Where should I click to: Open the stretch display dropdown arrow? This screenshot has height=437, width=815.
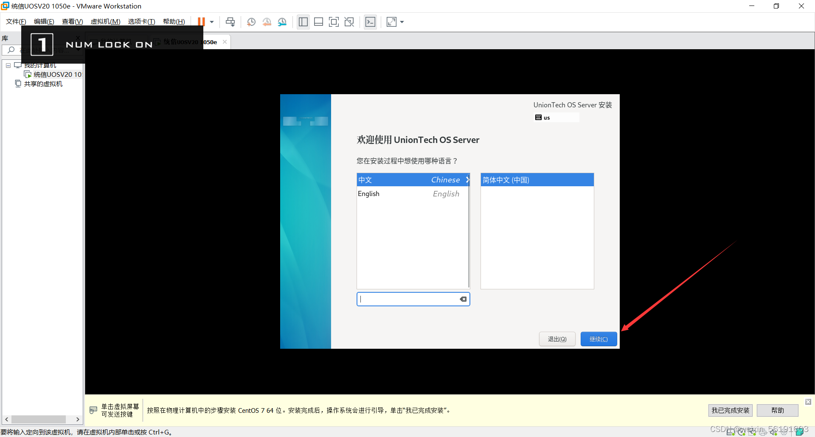click(402, 22)
